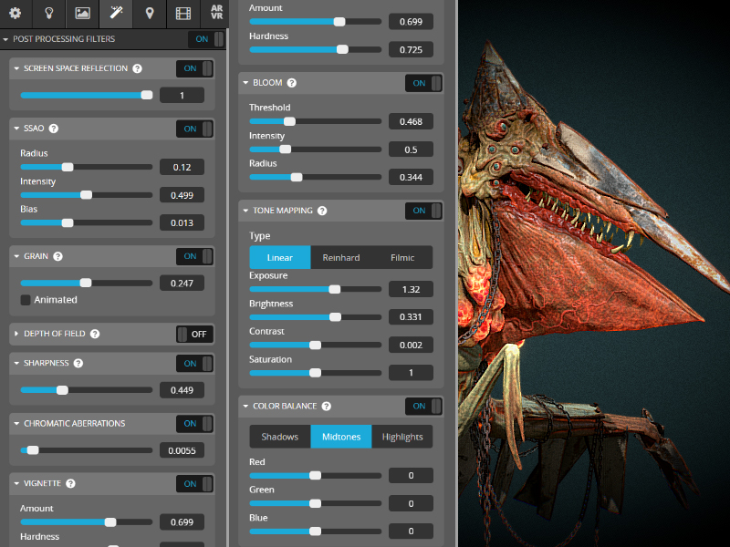This screenshot has height=547, width=730.
Task: Click the Exposure slider handle
Action: pos(335,289)
